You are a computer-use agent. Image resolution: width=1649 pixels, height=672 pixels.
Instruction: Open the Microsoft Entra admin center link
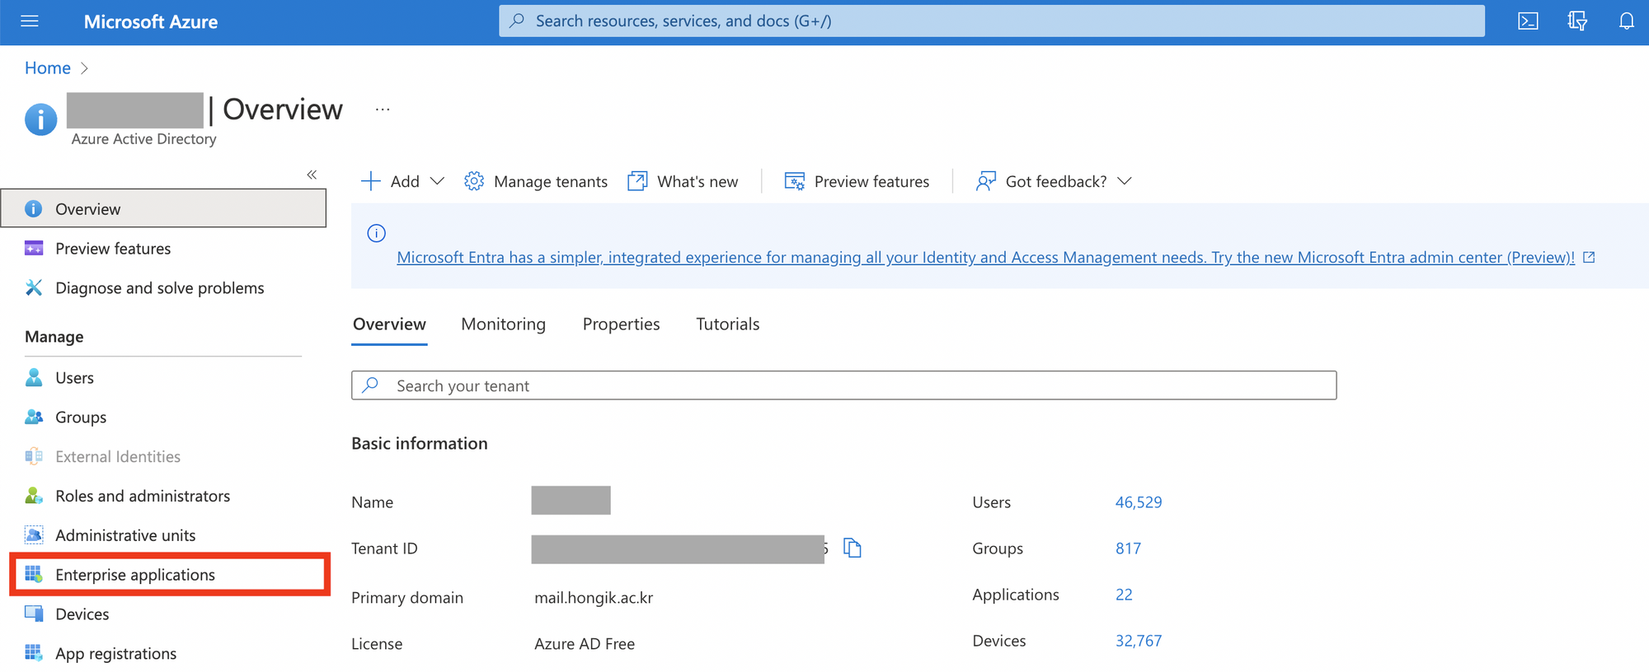pos(985,258)
